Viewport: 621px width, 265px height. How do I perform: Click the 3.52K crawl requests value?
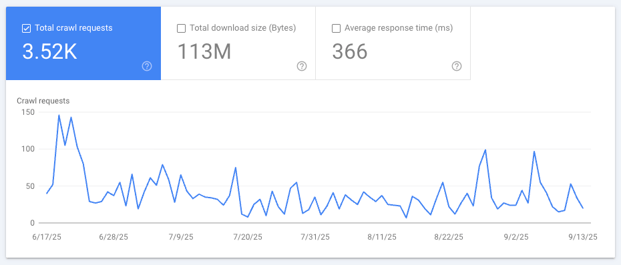tap(49, 52)
